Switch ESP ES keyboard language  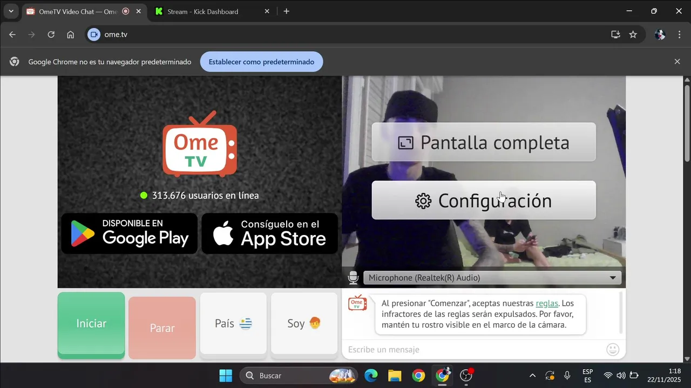click(x=587, y=376)
